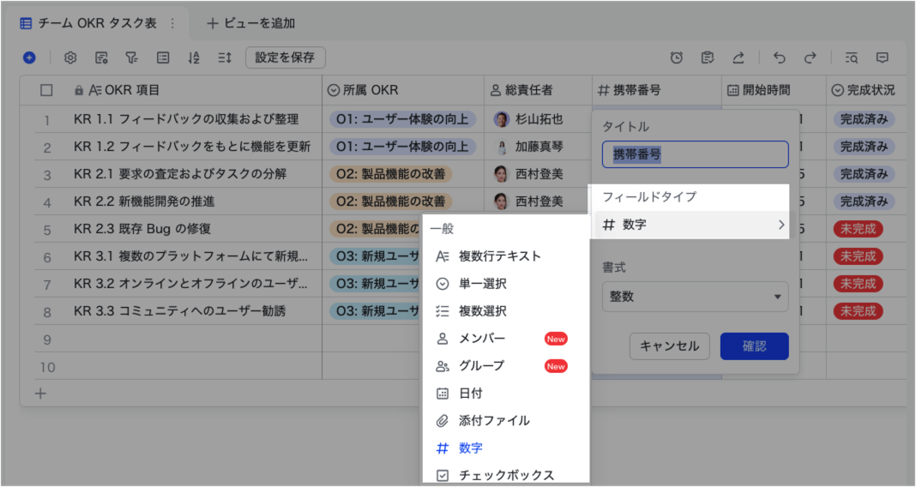Click the O2: 製品機能の改善 tag in row 3
Viewport: 916px width, 487px height.
tap(390, 174)
